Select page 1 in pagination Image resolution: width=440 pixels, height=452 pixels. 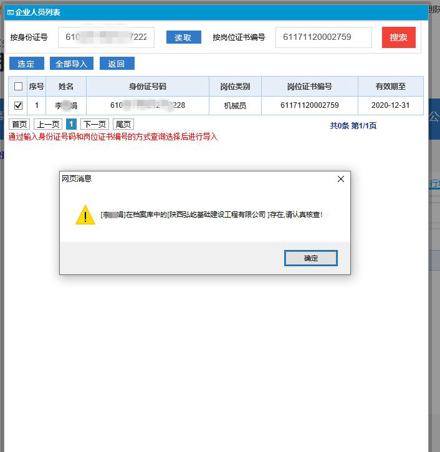coord(71,125)
